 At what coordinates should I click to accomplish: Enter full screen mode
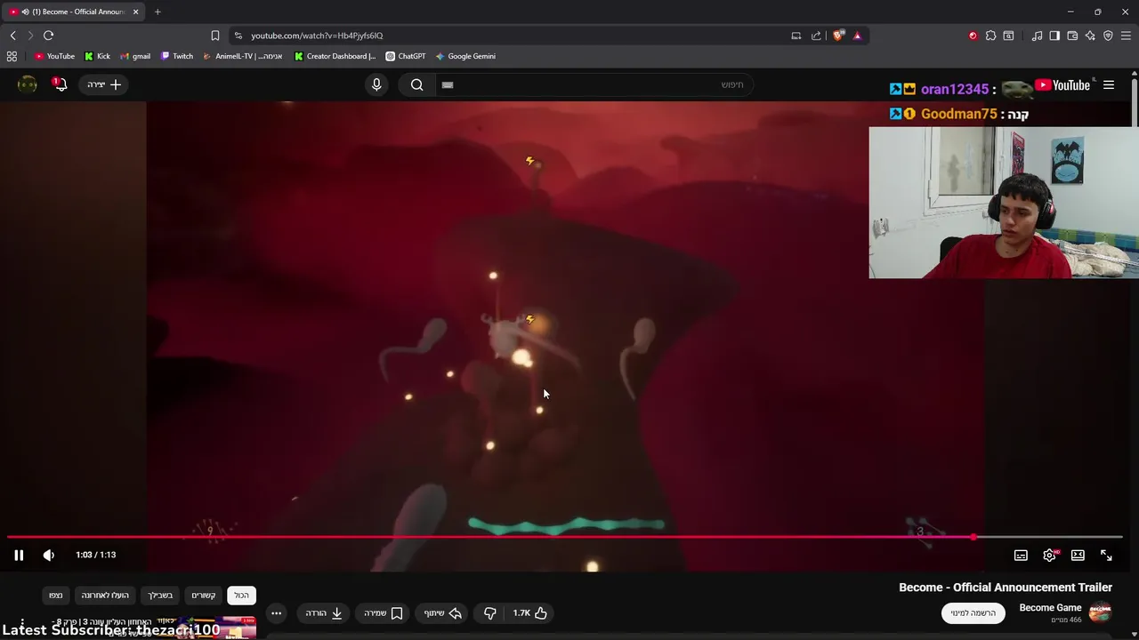(1106, 555)
